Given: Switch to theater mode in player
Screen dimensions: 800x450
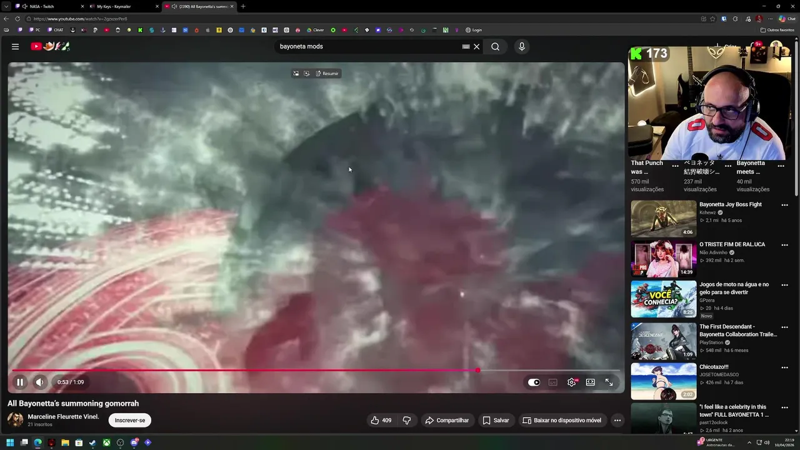Looking at the screenshot, I should coord(590,382).
